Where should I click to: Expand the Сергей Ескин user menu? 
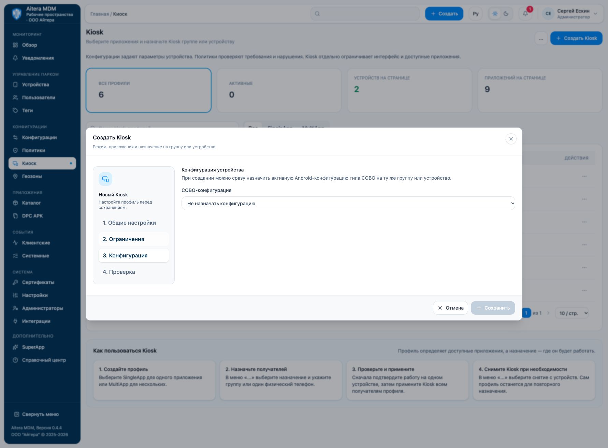coord(570,14)
